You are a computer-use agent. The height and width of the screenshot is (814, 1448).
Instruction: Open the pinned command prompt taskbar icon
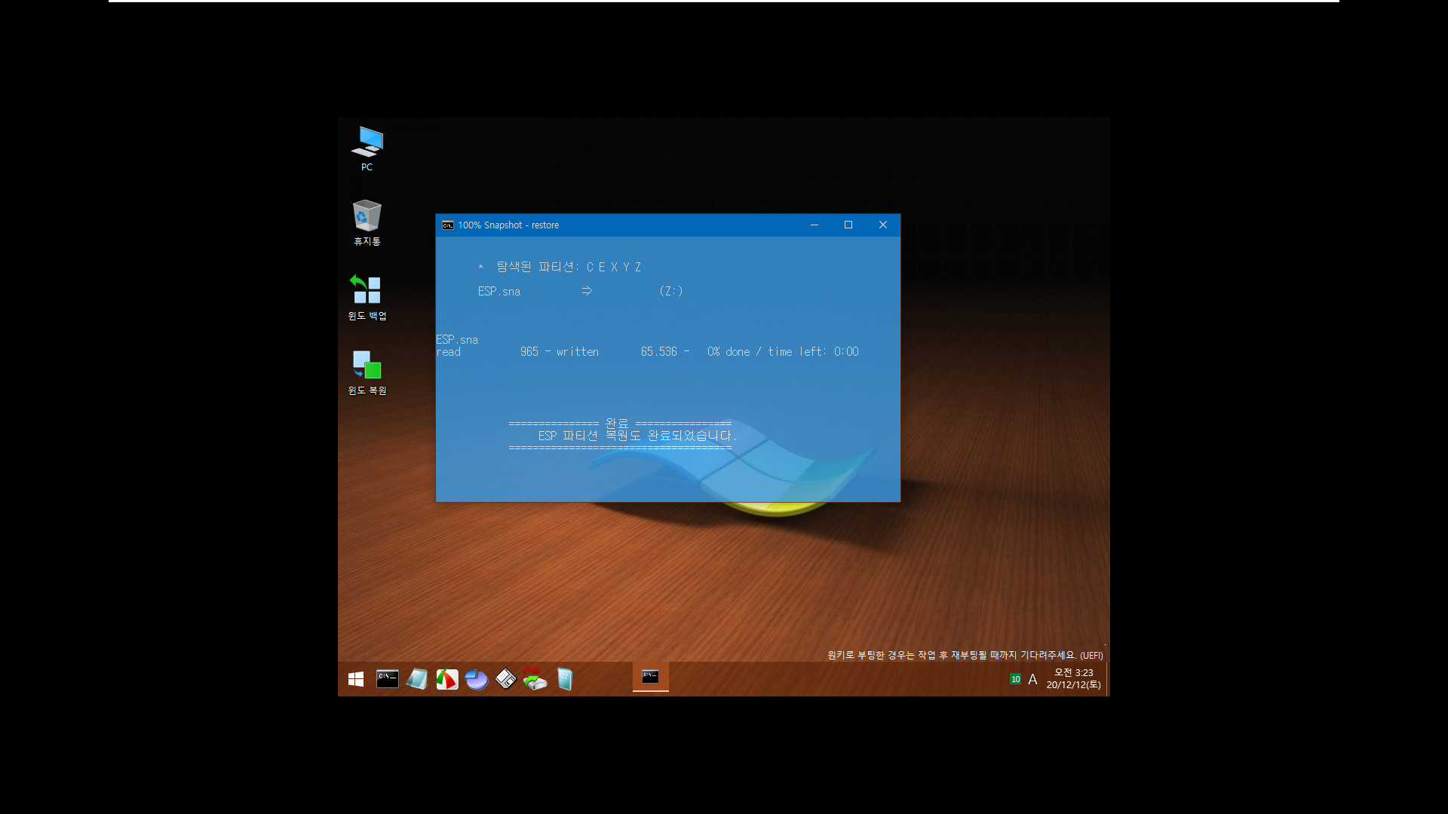coord(387,679)
